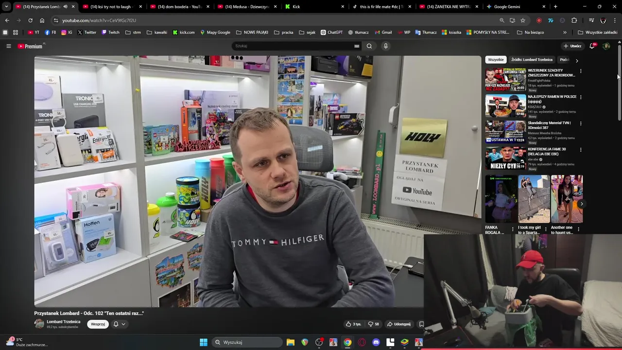Open the Gmail bookmark
This screenshot has height=350, width=622.
(x=383, y=33)
